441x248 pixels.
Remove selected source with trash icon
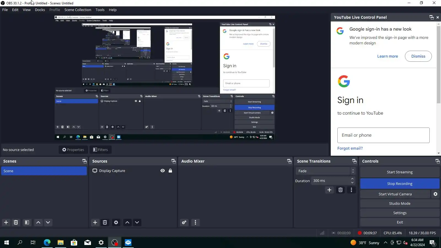pyautogui.click(x=105, y=222)
